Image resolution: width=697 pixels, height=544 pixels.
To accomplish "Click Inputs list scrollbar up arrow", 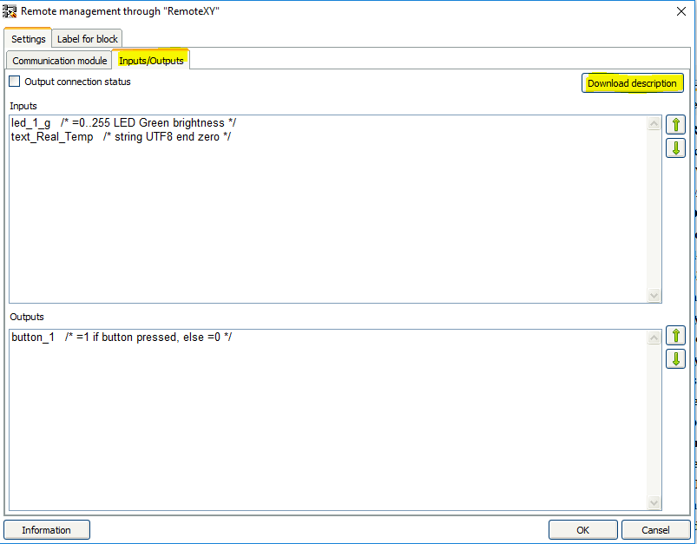I will click(654, 123).
